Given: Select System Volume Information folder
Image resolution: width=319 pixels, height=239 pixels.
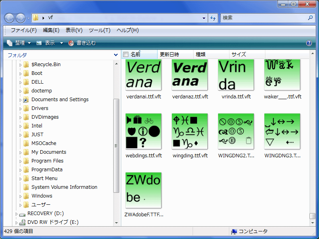Looking at the screenshot, I should pos(64,187).
